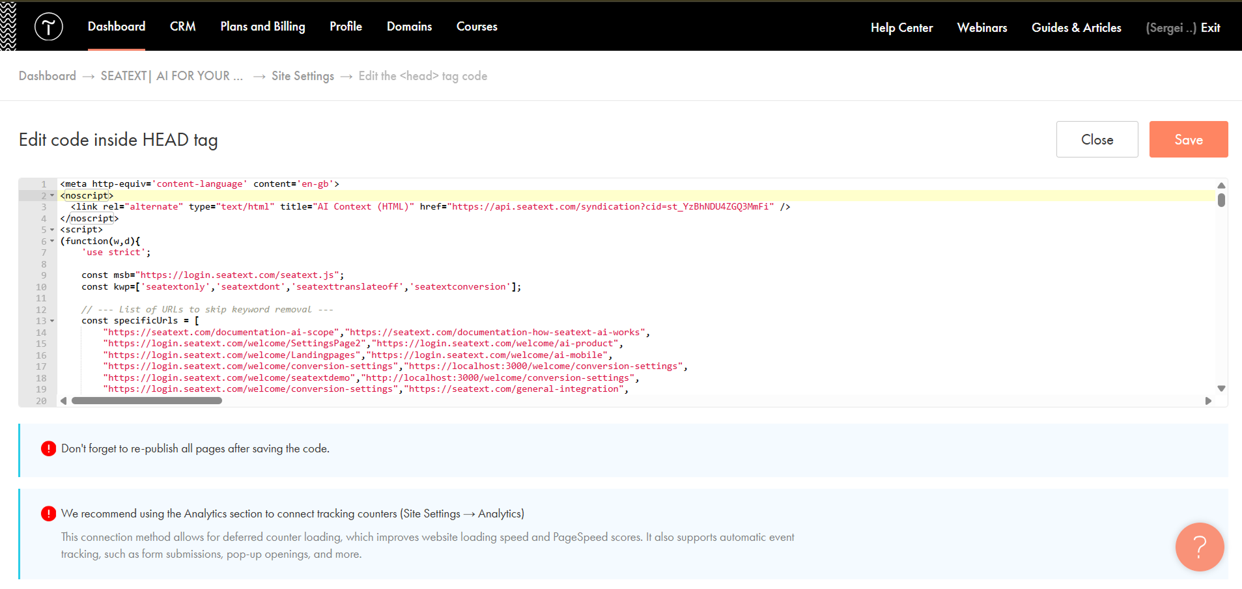Image resolution: width=1242 pixels, height=589 pixels.
Task: Go to Plans and Billing
Action: coord(262,27)
